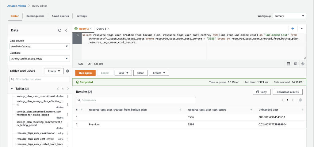Open the Save dropdown button
314x147 pixels.
click(x=123, y=73)
